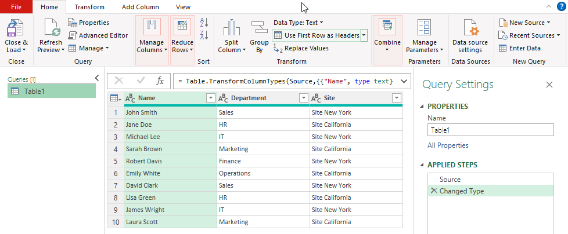The image size is (568, 234).
Task: Click the Site column data type icon
Action: point(316,98)
